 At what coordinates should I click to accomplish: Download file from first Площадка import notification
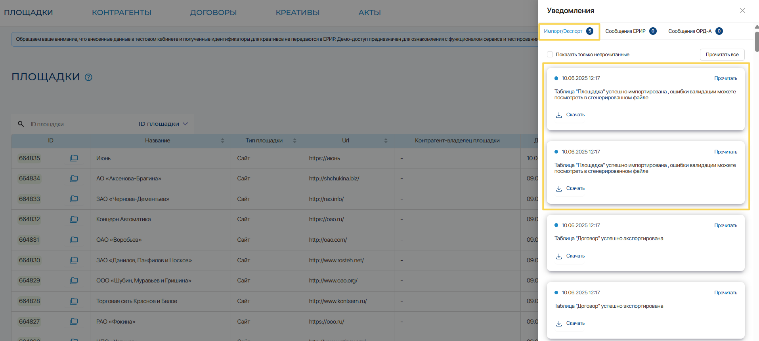570,115
